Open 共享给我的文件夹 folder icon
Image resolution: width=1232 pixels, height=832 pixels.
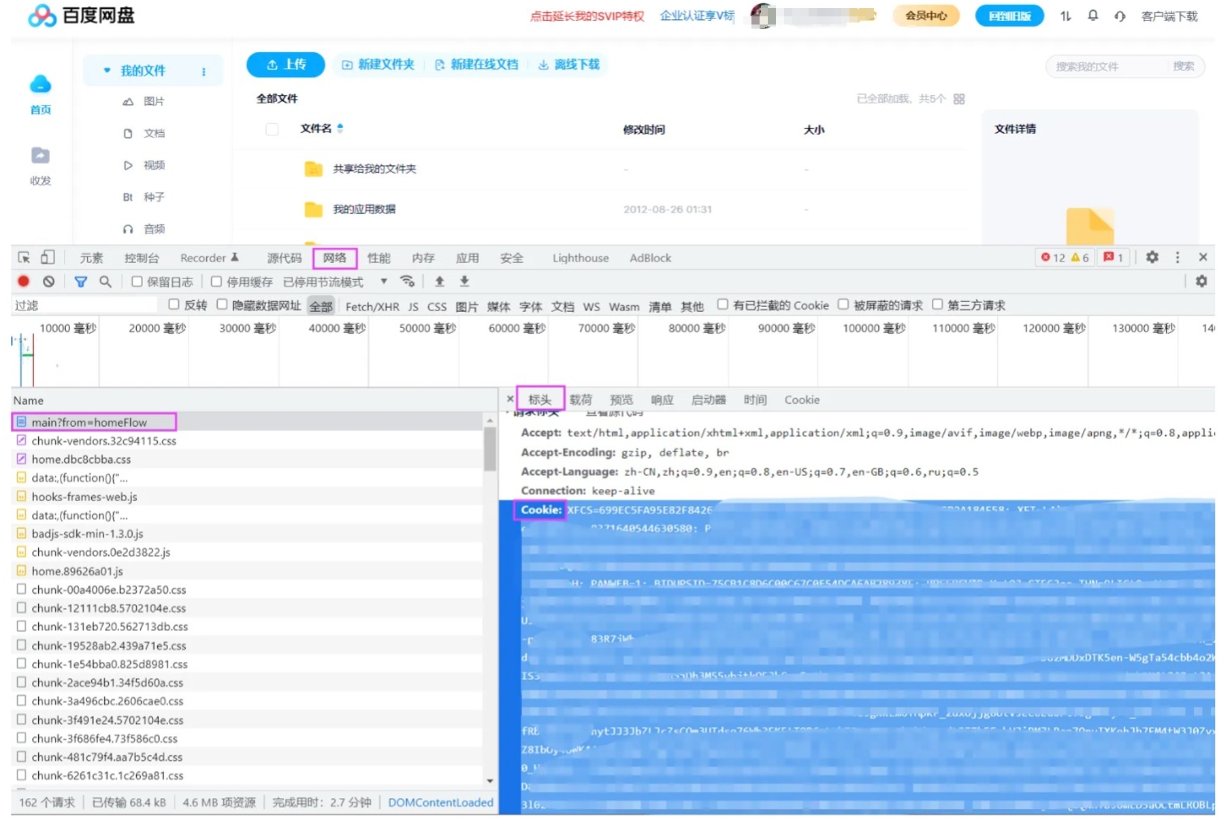pyautogui.click(x=313, y=169)
